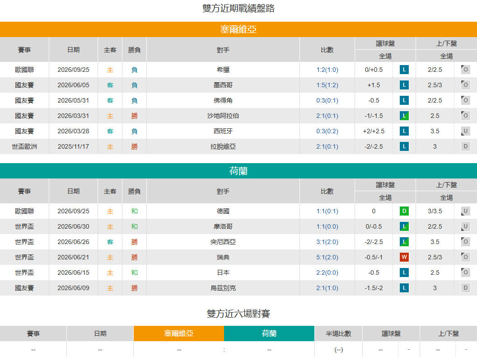Open the 2:2(0:0) score against 日本
Image resolution: width=477 pixels, height=357 pixels.
(327, 272)
